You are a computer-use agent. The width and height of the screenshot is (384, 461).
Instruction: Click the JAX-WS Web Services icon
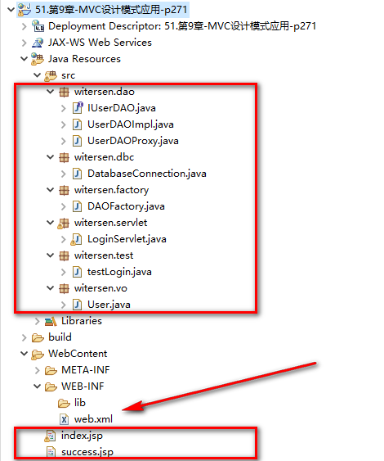click(38, 43)
